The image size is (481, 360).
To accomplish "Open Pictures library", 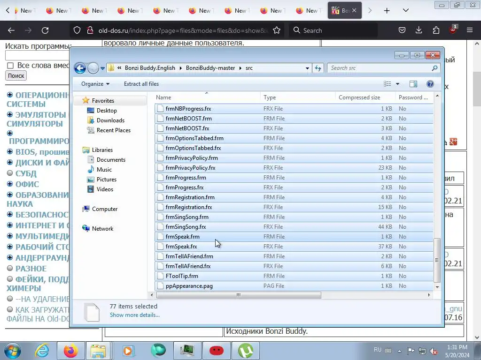I will (x=107, y=179).
